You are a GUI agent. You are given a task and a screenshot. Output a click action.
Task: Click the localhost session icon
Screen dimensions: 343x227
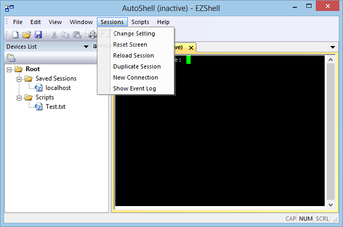tap(39, 88)
